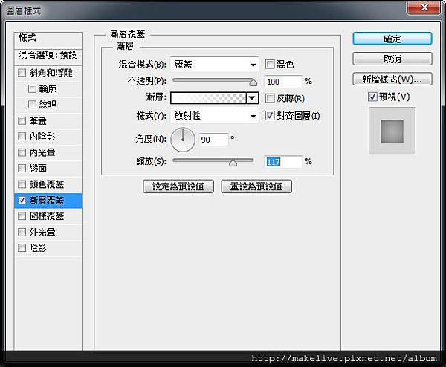Open the gradient picker dropdown arrow
This screenshot has height=367, width=446.
pos(252,98)
